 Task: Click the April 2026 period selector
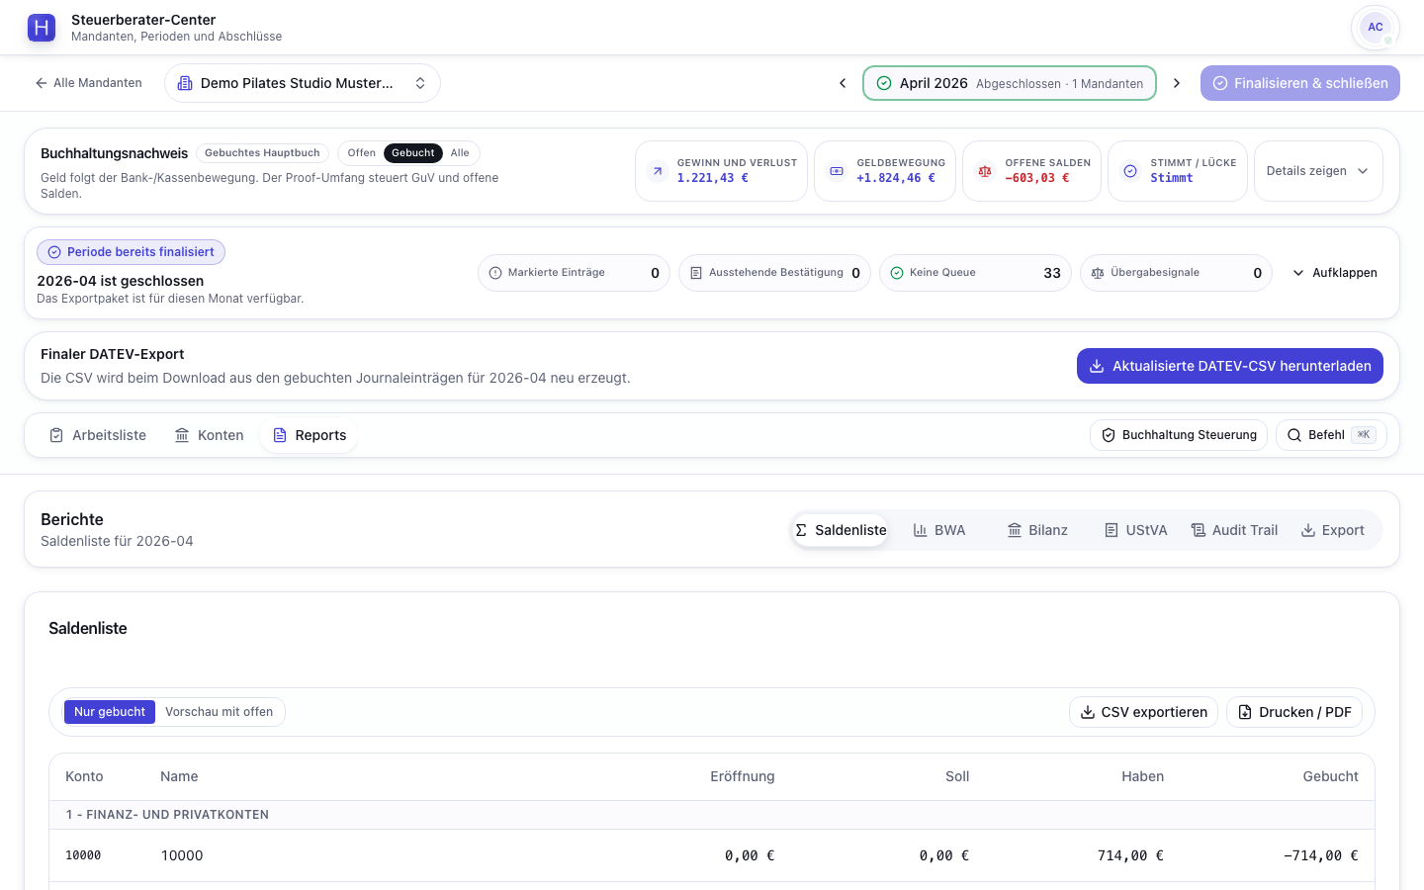[x=1010, y=83]
